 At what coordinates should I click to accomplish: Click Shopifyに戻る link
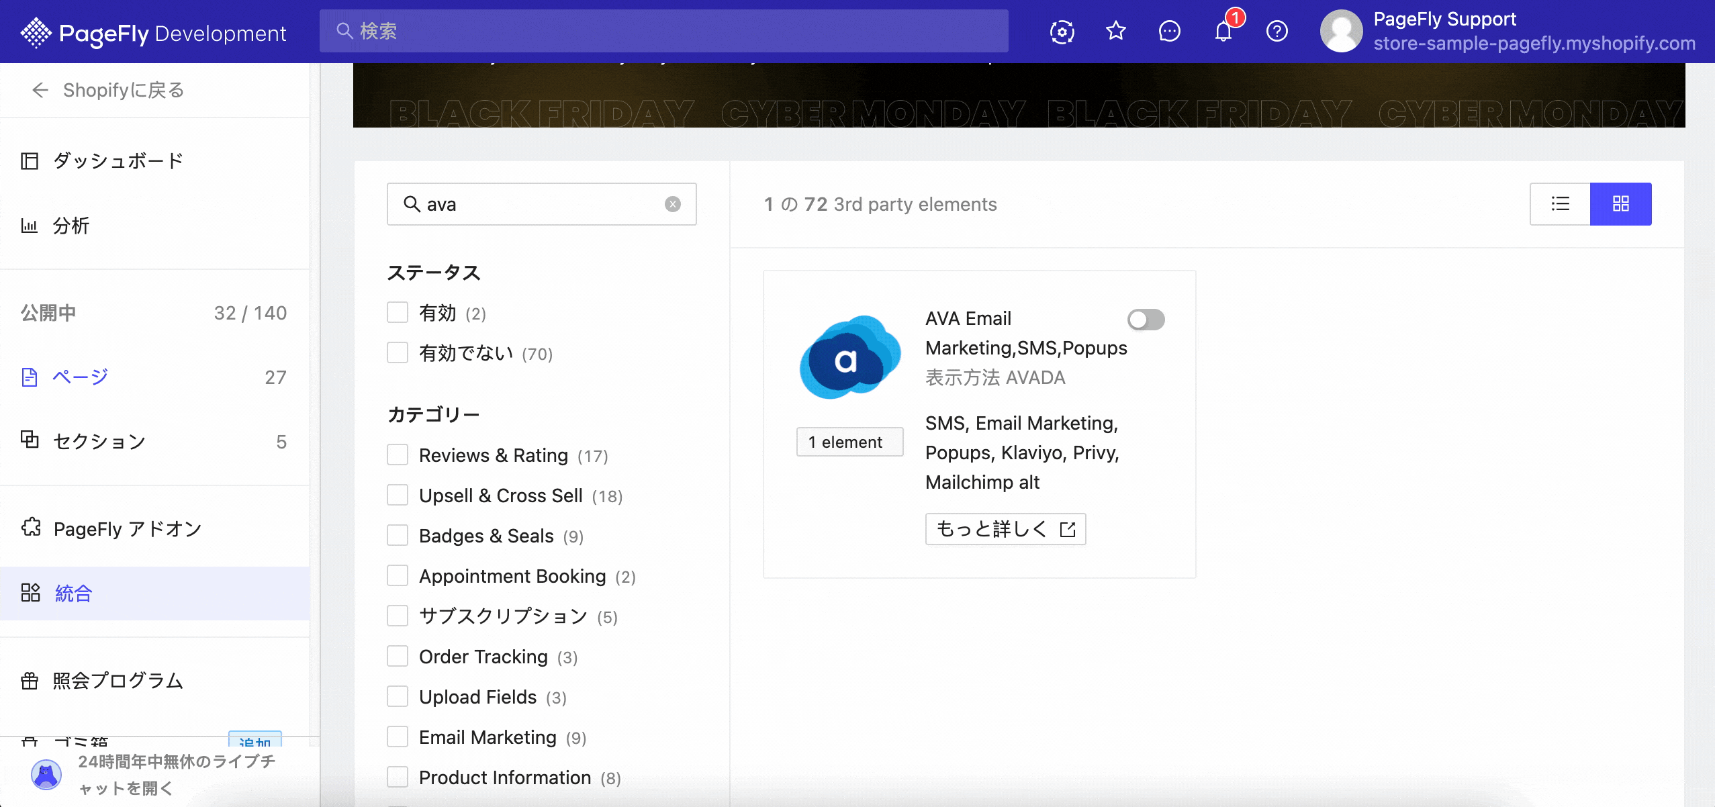124,90
